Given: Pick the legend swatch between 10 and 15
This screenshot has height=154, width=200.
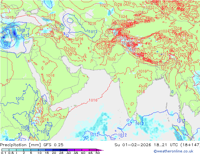Looking at the screenshot, I should point(42,150).
